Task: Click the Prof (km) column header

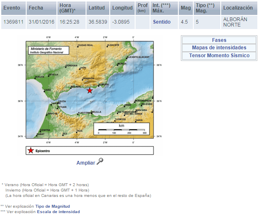Action: (x=143, y=8)
